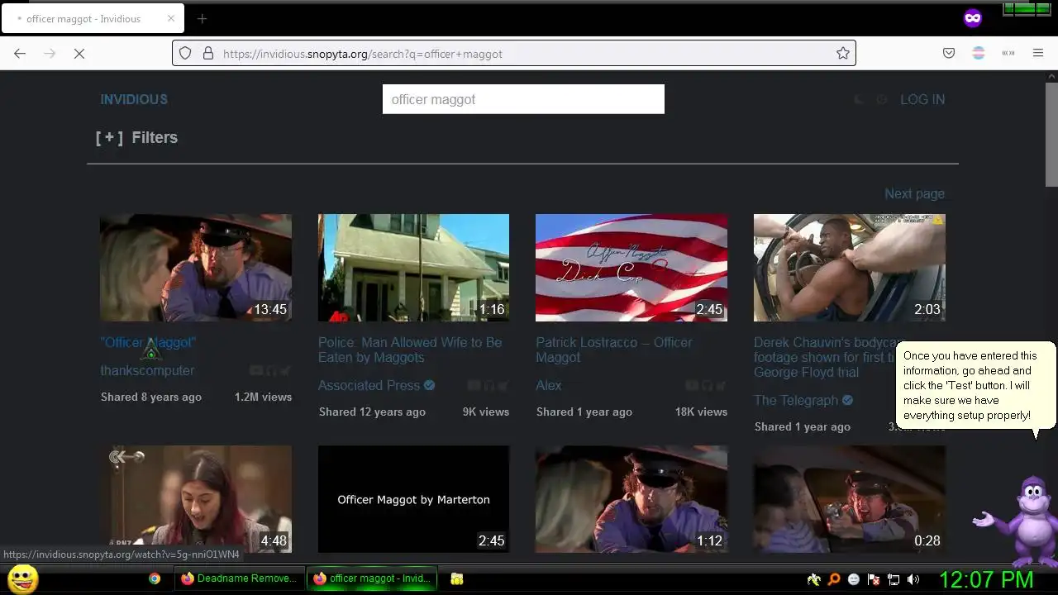This screenshot has width=1058, height=595.
Task: Close the 'officer maggot - Invidious' tab
Action: coord(171,18)
